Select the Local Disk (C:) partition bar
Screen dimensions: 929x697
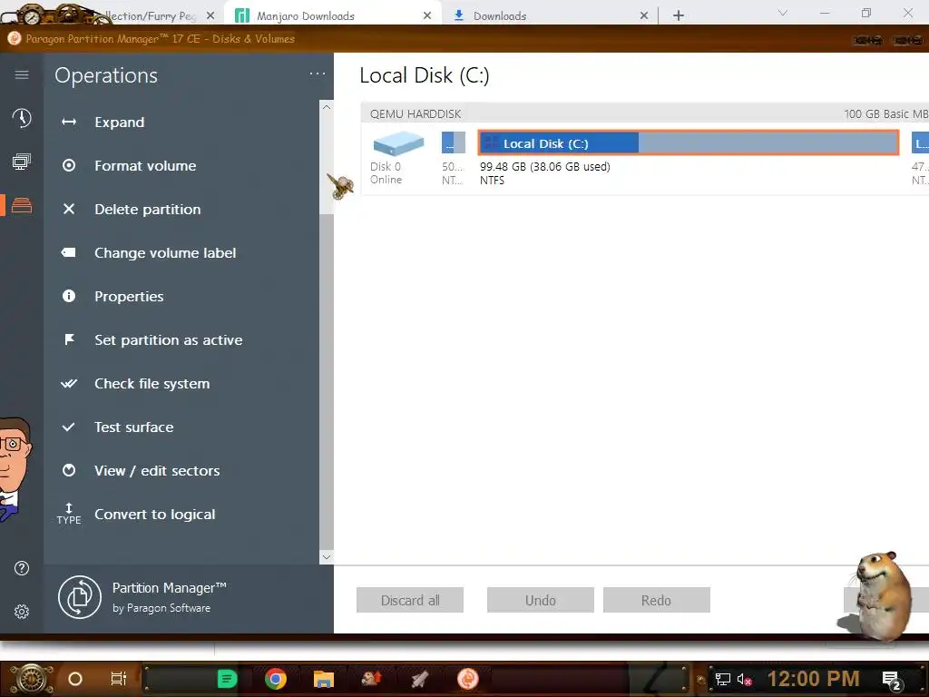click(689, 142)
